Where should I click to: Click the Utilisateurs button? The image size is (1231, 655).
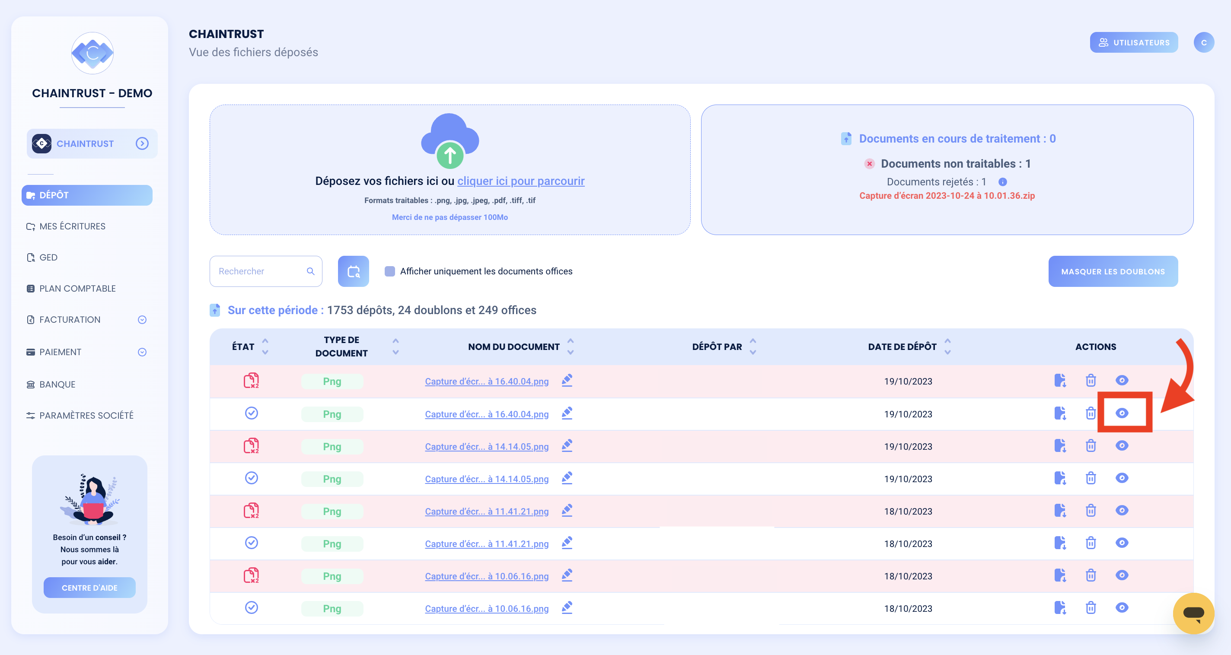(x=1133, y=42)
